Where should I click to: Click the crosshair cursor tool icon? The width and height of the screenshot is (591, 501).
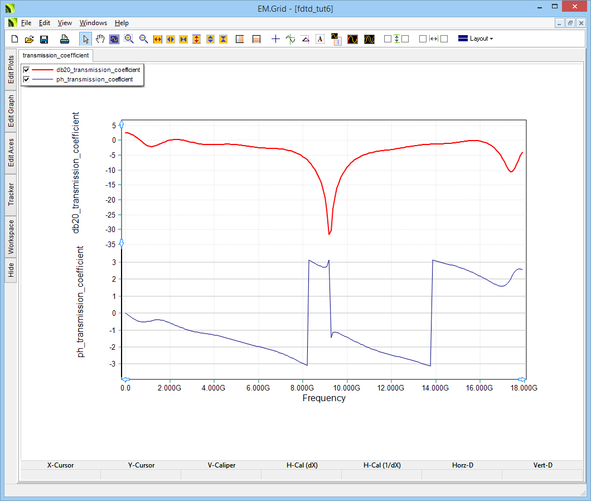click(x=275, y=39)
